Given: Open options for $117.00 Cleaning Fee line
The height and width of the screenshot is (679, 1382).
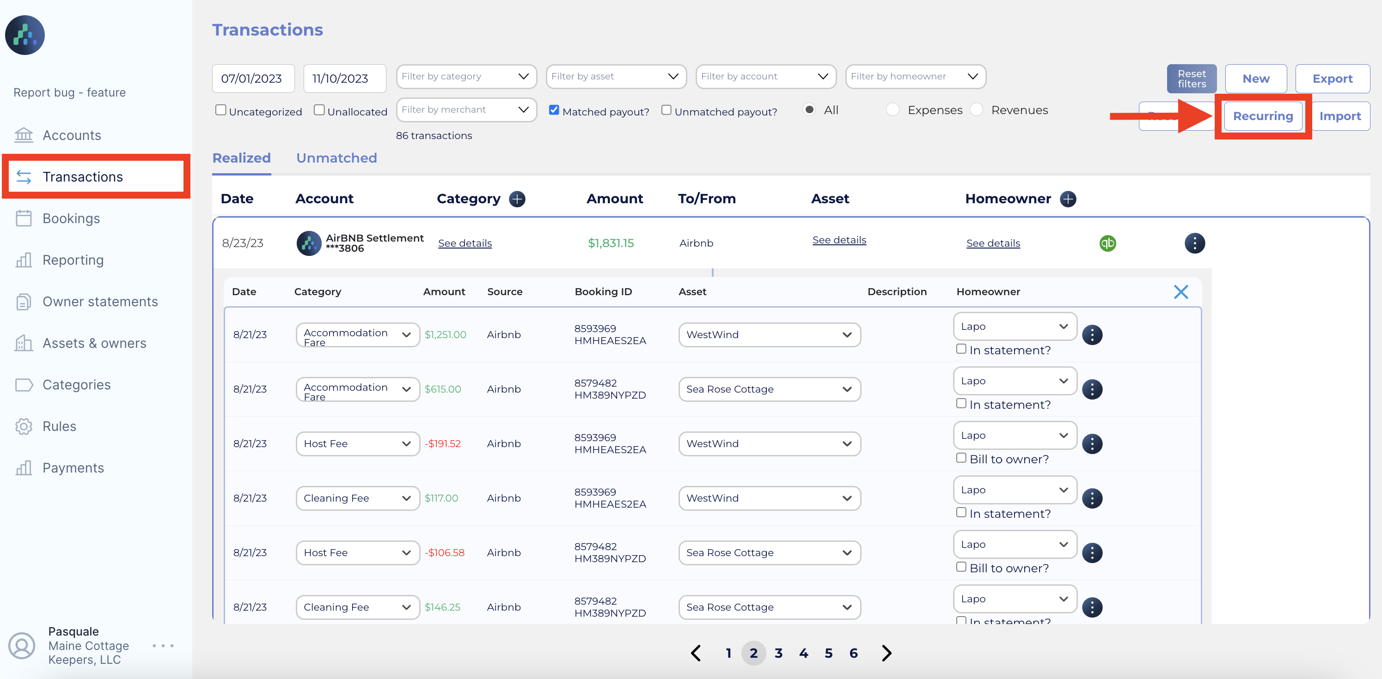Looking at the screenshot, I should pos(1092,498).
